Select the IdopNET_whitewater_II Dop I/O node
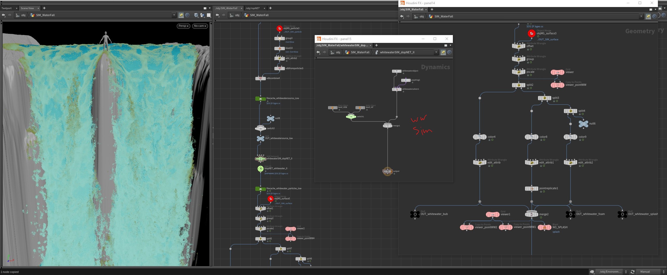This screenshot has width=667, height=275. coord(261,169)
